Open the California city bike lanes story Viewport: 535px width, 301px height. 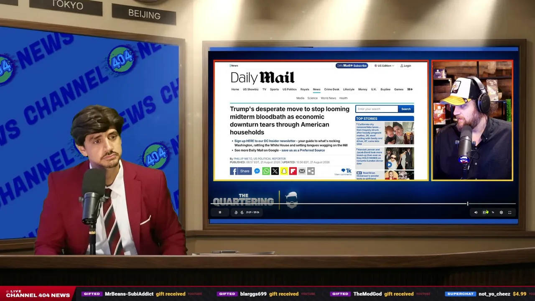point(369,134)
